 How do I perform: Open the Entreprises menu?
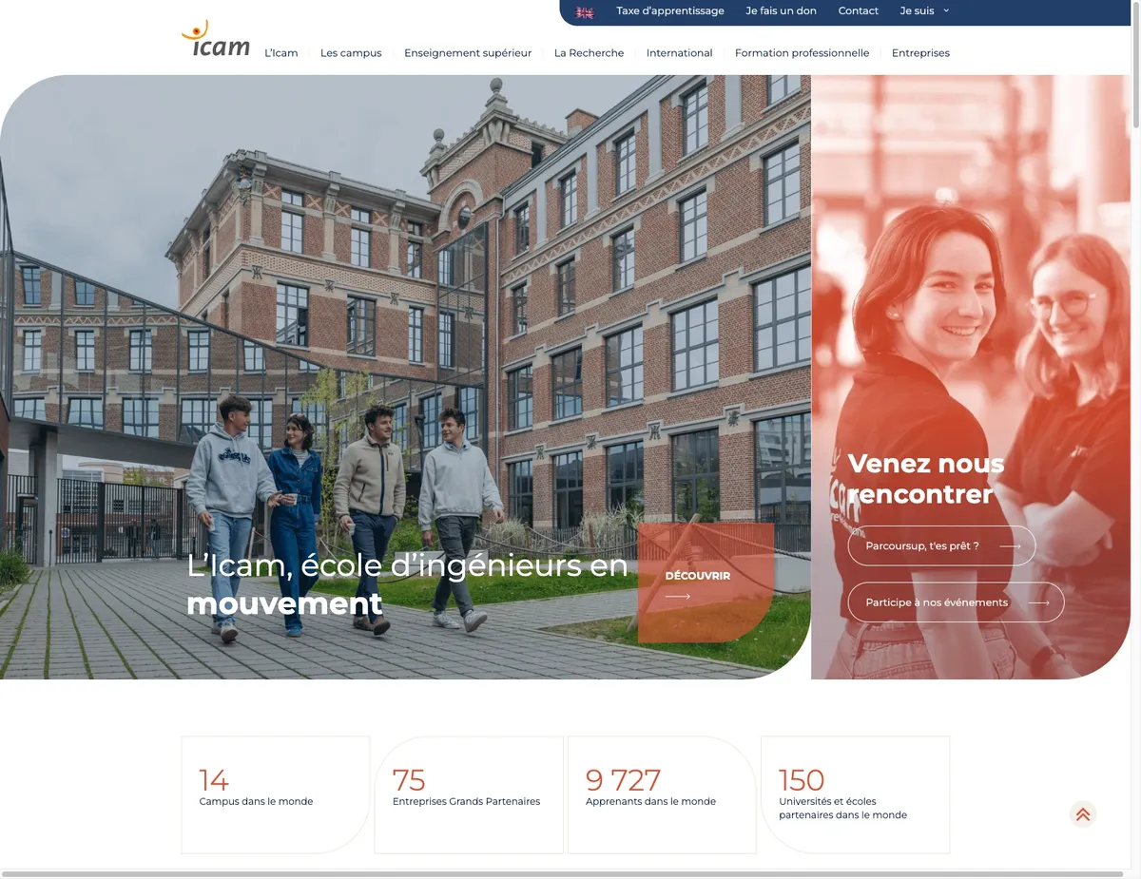pos(920,53)
